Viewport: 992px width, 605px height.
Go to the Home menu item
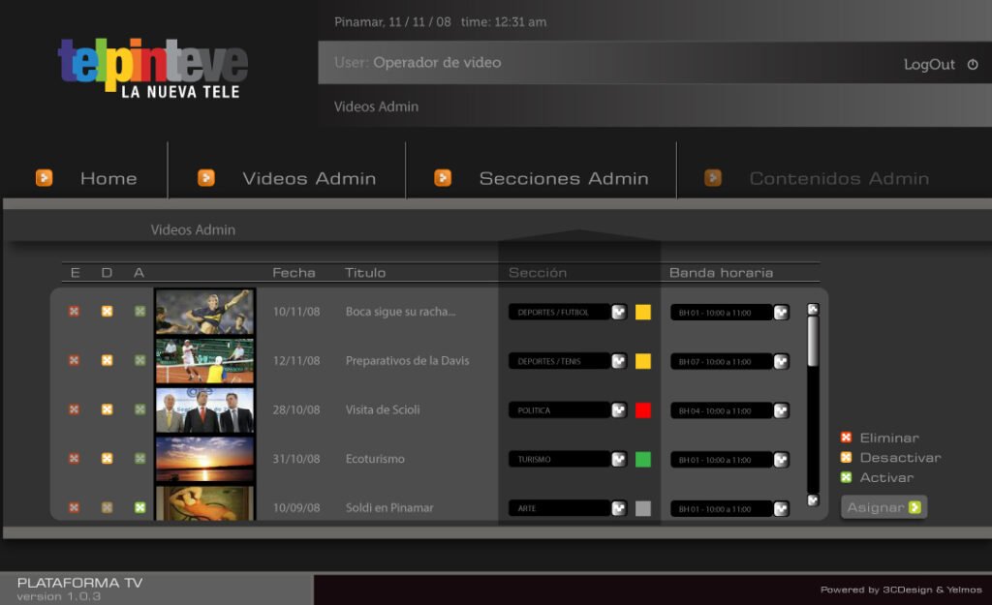pyautogui.click(x=108, y=179)
